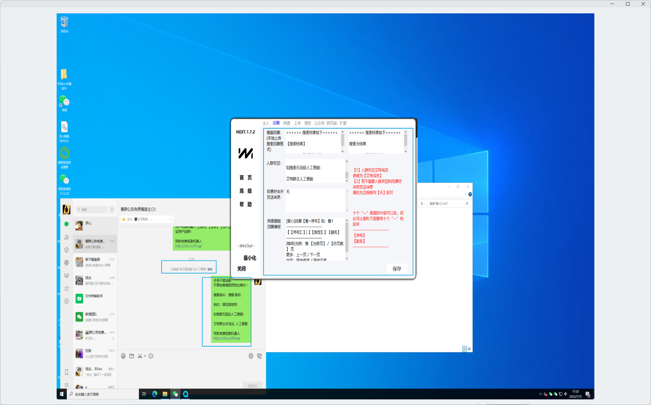
Task: Click the plus button beside WeChat search
Action: click(112, 210)
